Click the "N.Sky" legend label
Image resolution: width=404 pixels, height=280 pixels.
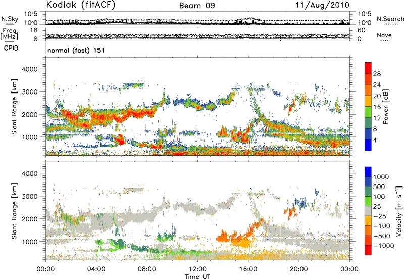(10, 19)
